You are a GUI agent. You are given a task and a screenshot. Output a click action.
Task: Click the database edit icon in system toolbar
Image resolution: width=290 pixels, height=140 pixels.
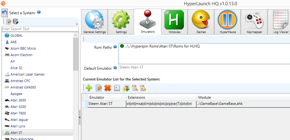(15, 22)
